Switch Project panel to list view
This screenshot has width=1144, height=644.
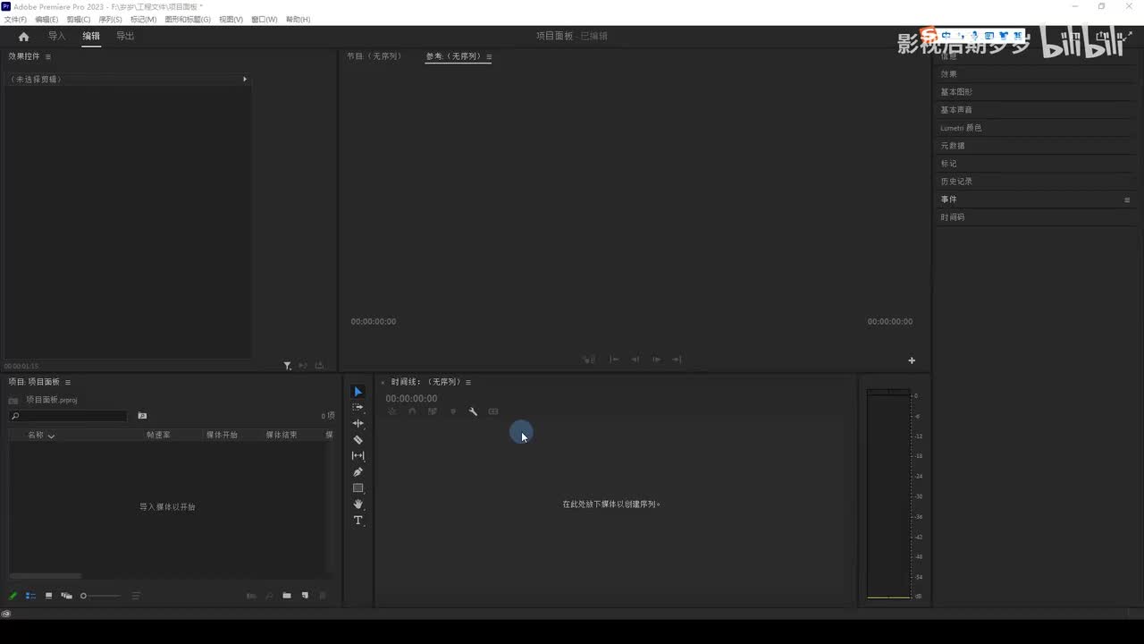pyautogui.click(x=31, y=596)
